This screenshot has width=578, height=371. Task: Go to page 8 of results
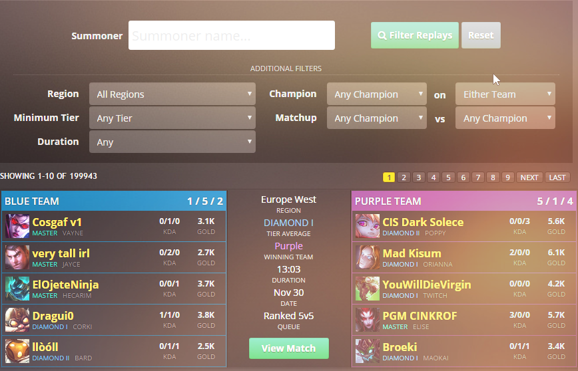(x=493, y=178)
